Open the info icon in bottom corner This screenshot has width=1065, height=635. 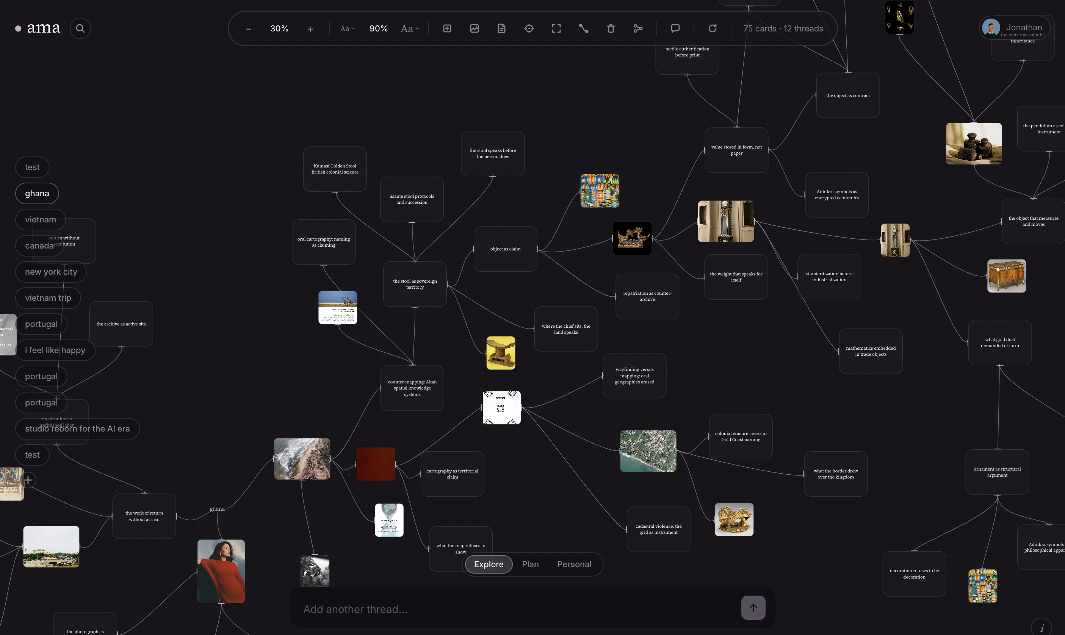pyautogui.click(x=1042, y=628)
